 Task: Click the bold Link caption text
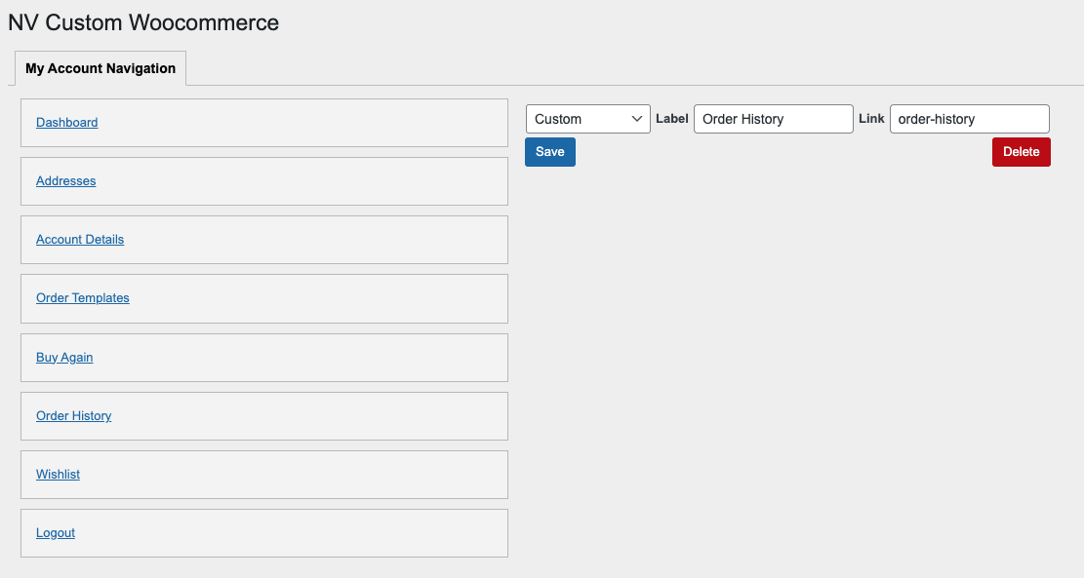tap(871, 119)
